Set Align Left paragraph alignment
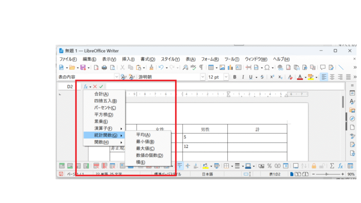The width and height of the screenshot is (361, 203). point(324,77)
